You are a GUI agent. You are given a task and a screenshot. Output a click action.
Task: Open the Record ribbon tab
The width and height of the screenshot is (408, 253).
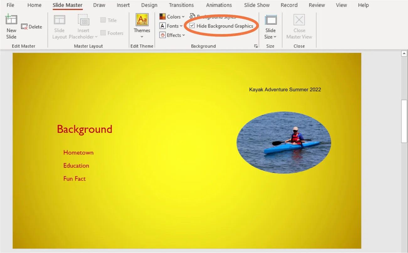pos(289,5)
